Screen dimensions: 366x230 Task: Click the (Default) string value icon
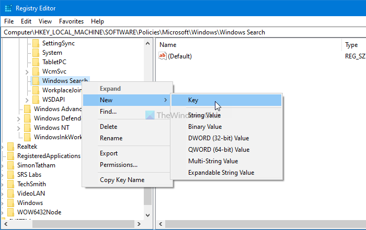coord(163,56)
